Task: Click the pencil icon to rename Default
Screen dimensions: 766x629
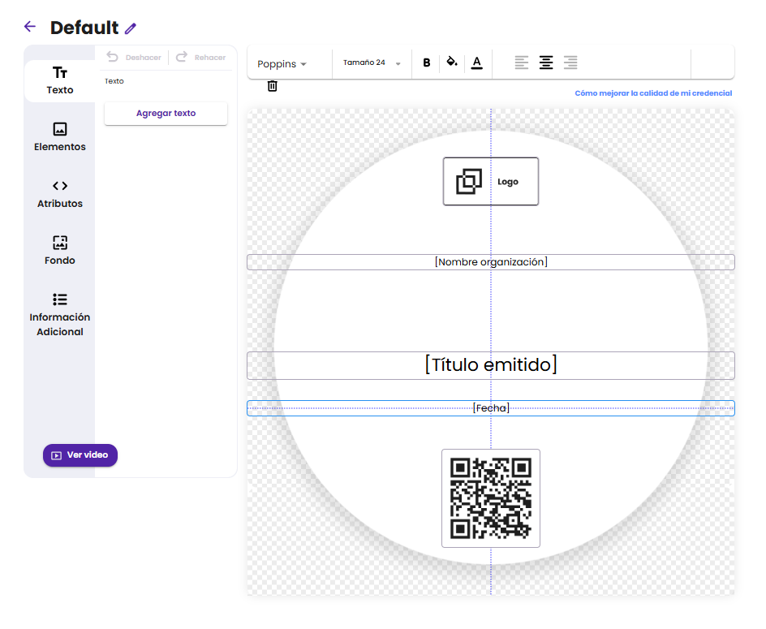Action: pyautogui.click(x=131, y=28)
